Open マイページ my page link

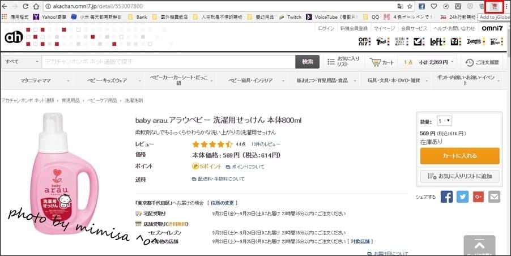pos(384,28)
